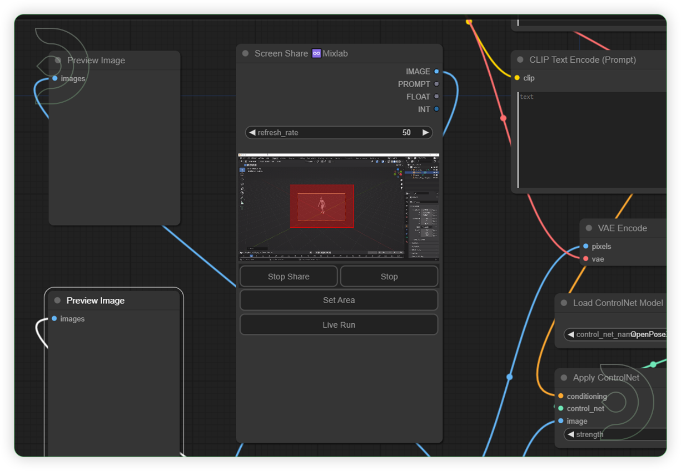This screenshot has width=681, height=471.
Task: Click the right arrow on refresh_rate widget
Action: [x=426, y=132]
